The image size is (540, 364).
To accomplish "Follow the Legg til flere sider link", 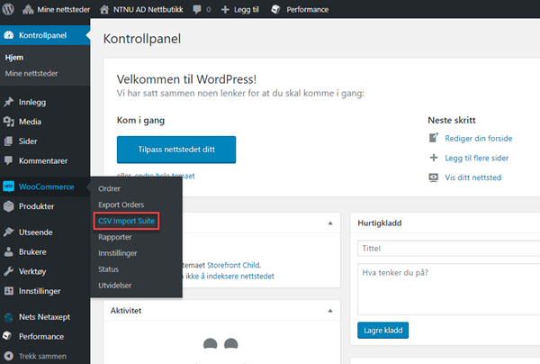I will pos(477,158).
